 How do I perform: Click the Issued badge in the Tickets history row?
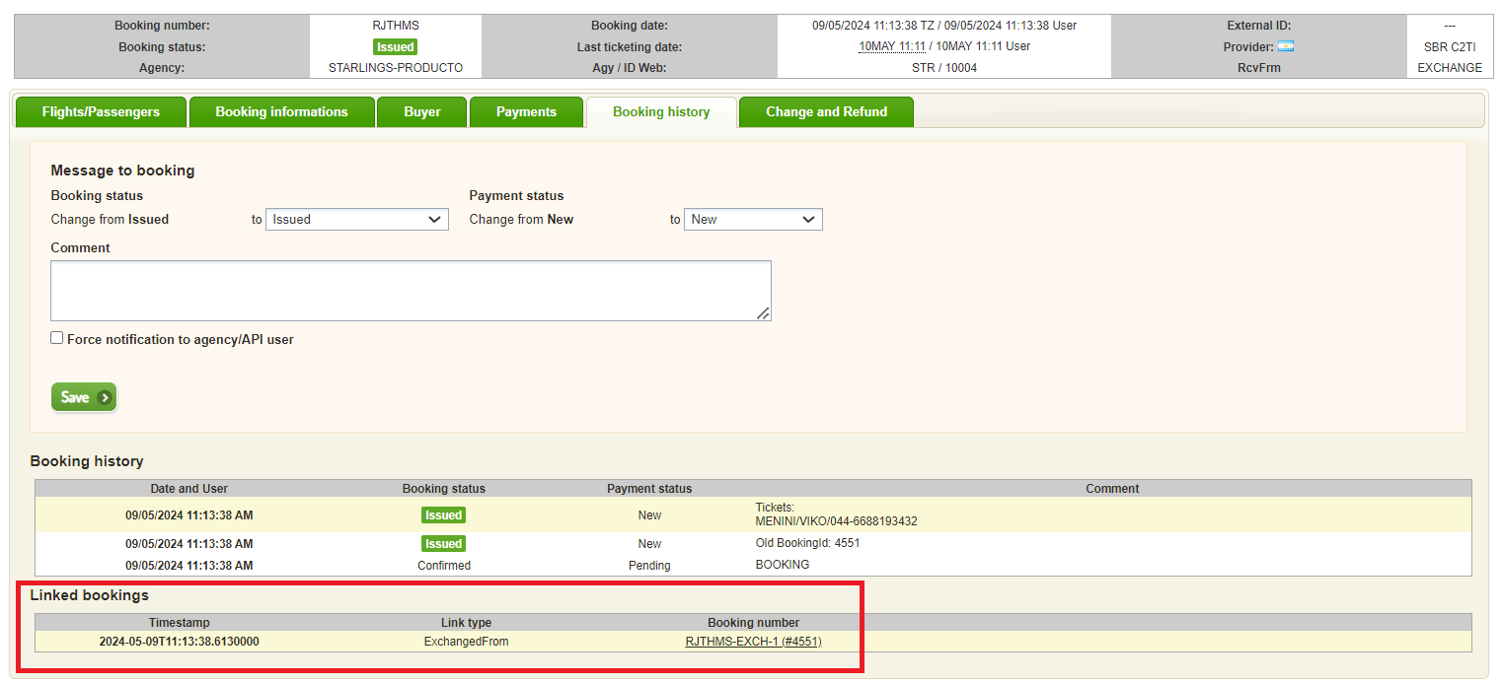pyautogui.click(x=443, y=515)
